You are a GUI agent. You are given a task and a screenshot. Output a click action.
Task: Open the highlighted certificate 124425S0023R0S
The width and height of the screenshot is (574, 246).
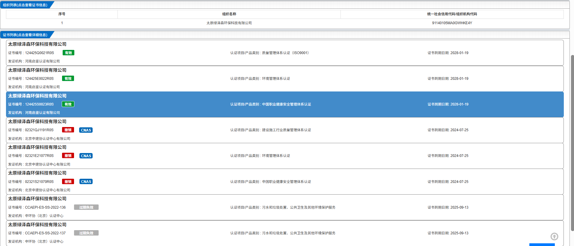point(285,104)
